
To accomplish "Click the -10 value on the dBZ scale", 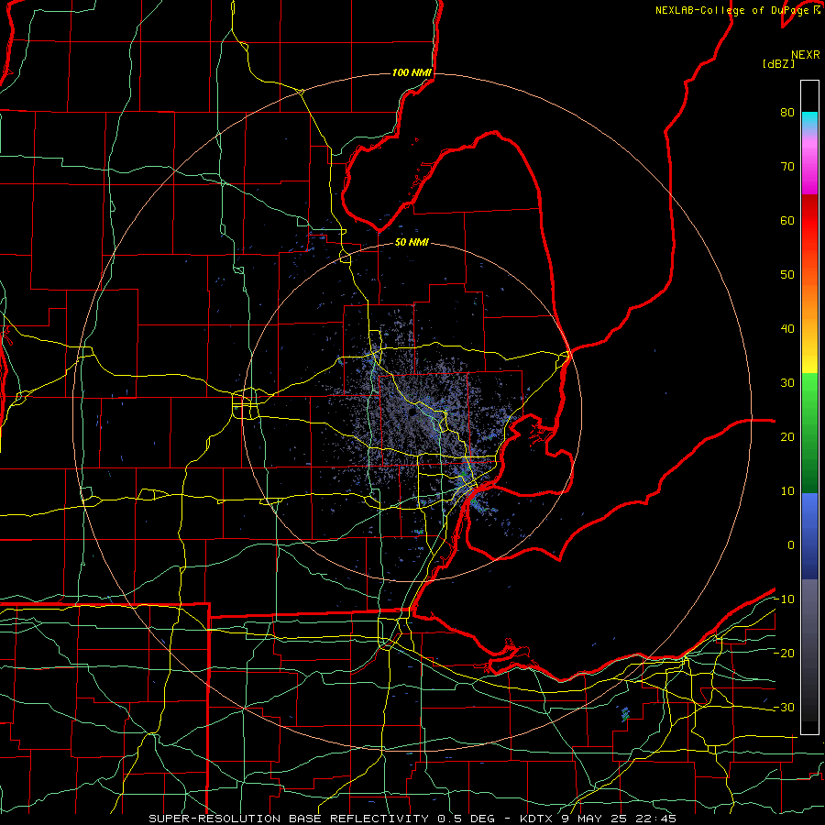I will [784, 599].
